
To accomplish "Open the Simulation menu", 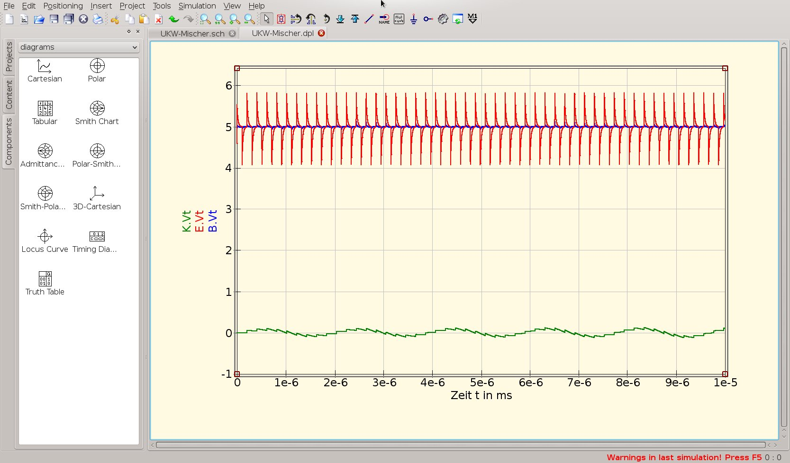I will coord(197,6).
